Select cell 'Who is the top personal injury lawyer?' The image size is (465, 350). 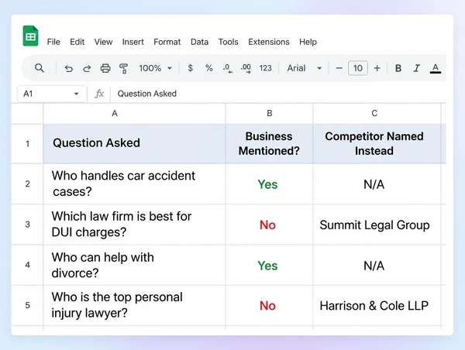(x=134, y=305)
